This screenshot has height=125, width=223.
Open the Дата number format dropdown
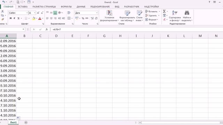(x=97, y=13)
